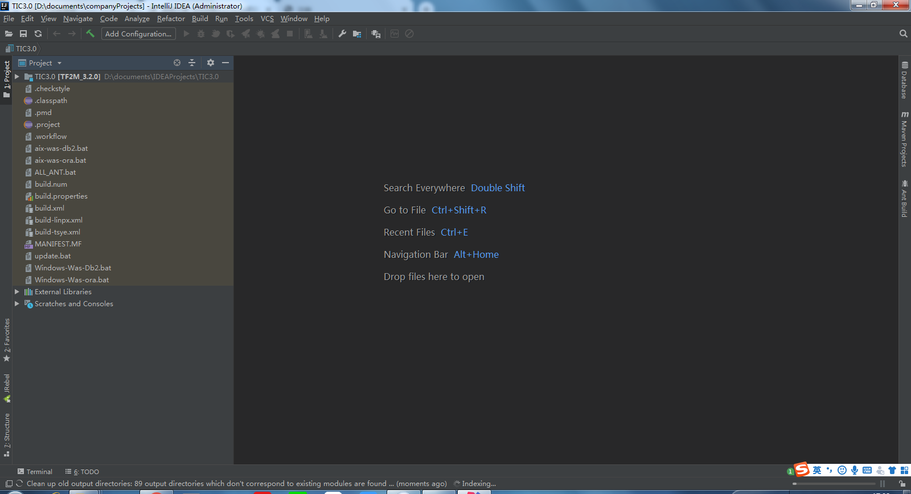Click the Collapse All icon in Project panel
The image size is (911, 494).
tap(192, 63)
